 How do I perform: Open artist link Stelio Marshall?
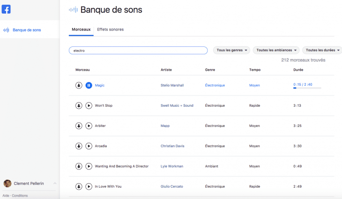click(172, 85)
